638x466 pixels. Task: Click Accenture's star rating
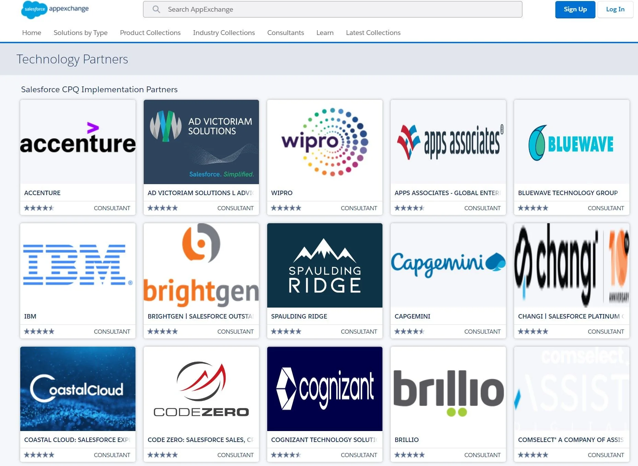(x=39, y=208)
